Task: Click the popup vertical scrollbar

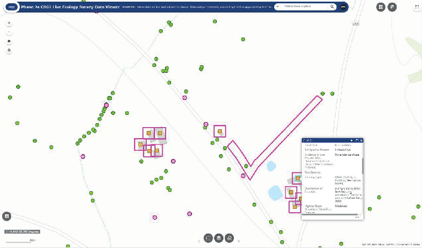Action: (362, 166)
